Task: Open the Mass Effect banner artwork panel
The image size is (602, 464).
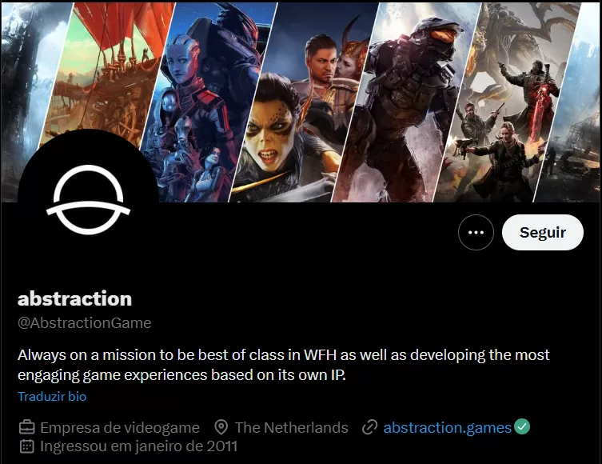Action: click(x=209, y=102)
